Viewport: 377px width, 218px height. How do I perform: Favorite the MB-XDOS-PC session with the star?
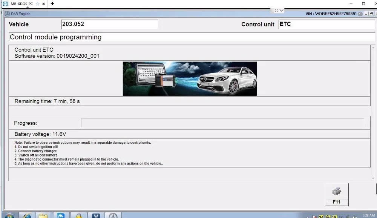pos(37,4)
